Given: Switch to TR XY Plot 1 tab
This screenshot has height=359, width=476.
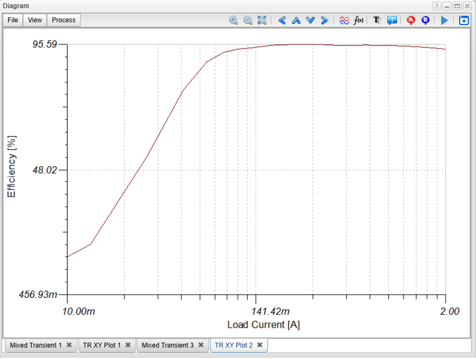Looking at the screenshot, I should pyautogui.click(x=102, y=345).
